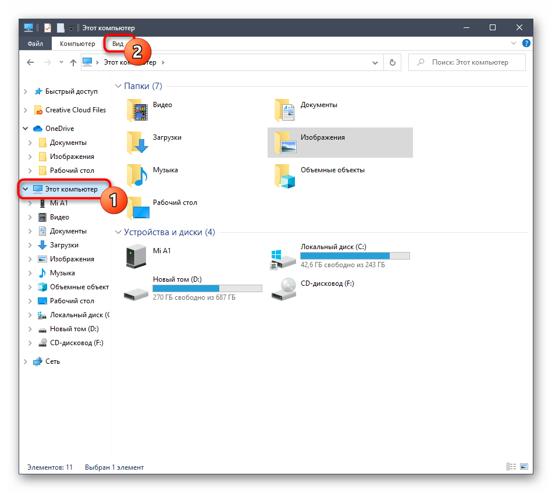Collapse the Папки (7) group
This screenshot has height=493, width=552.
click(x=118, y=86)
